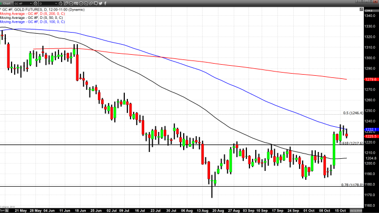
Task: Click the Dyn label at bottom-left corner
Action: (3, 210)
